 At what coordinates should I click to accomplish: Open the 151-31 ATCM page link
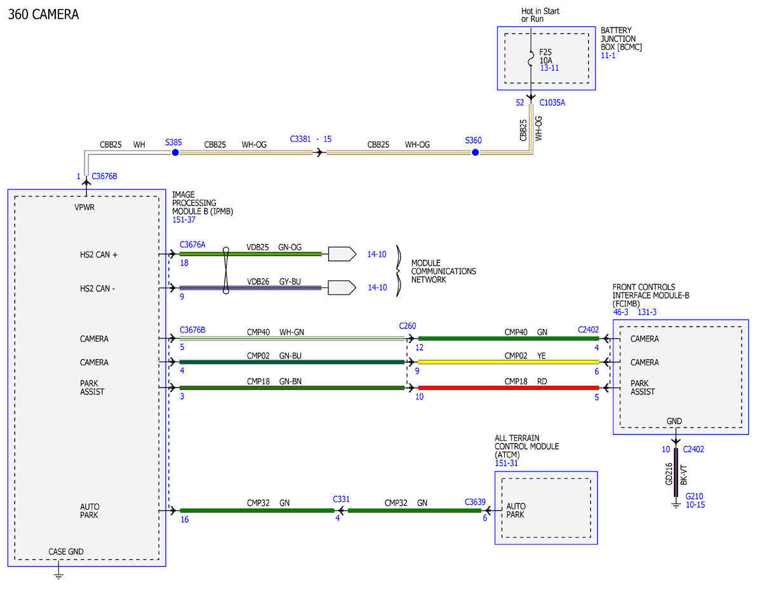(x=506, y=463)
